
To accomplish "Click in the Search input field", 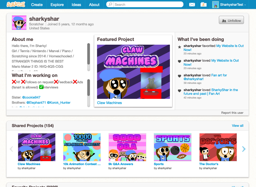I will pyautogui.click(x=147, y=5).
